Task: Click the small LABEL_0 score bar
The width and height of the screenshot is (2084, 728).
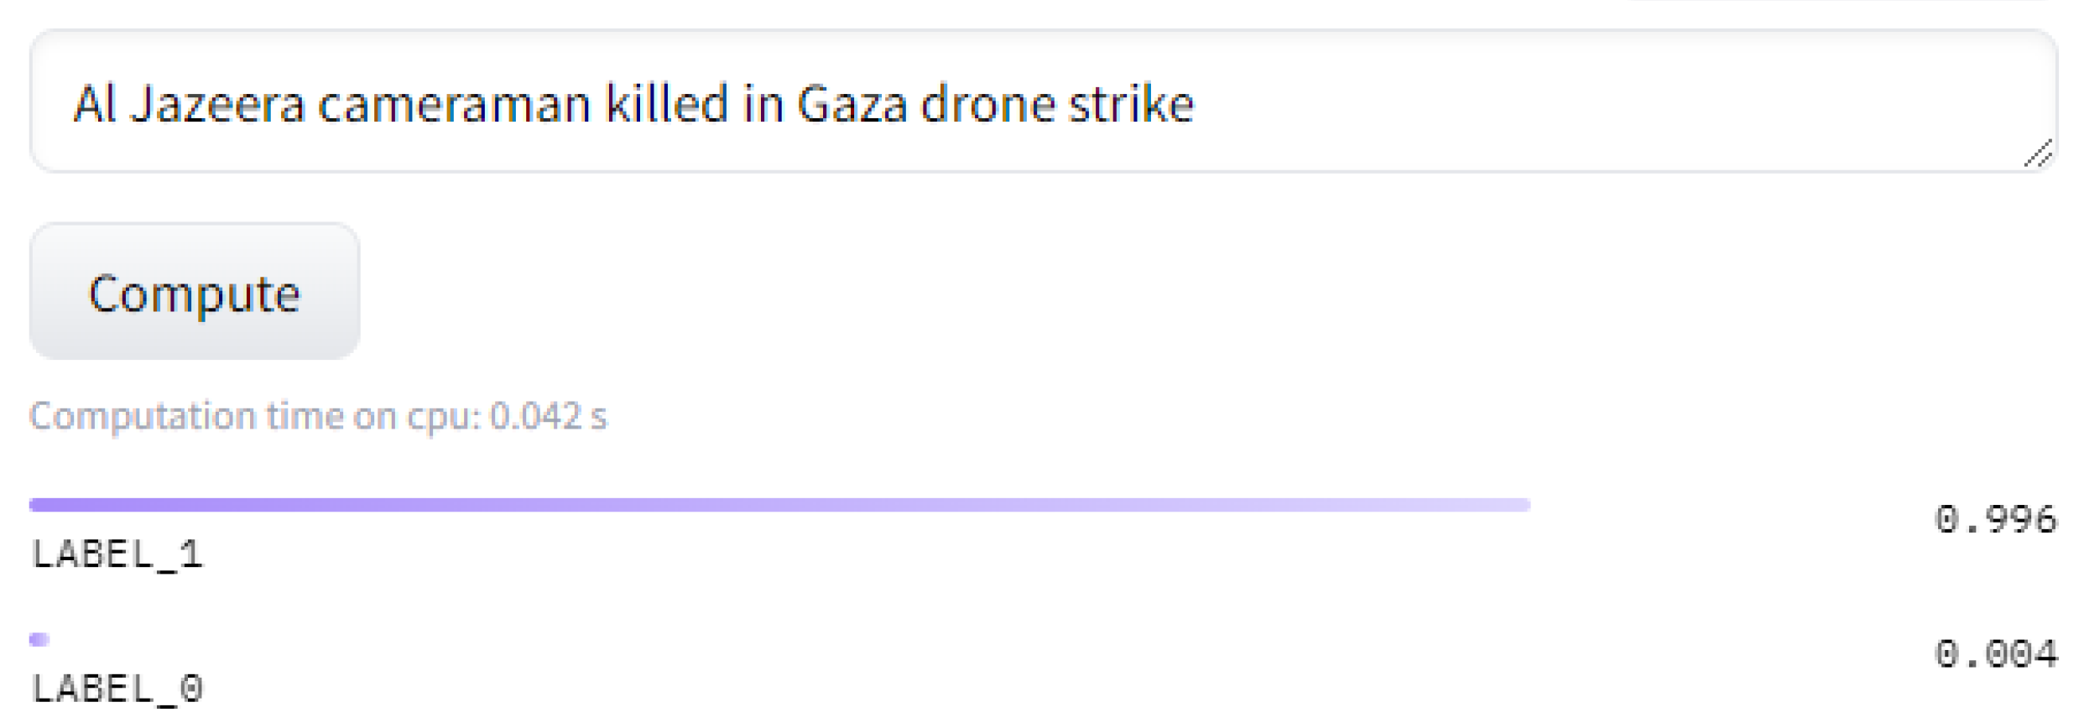Action: [39, 640]
